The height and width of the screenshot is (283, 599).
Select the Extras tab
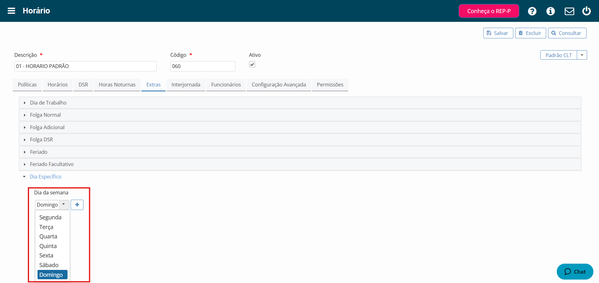tap(154, 85)
